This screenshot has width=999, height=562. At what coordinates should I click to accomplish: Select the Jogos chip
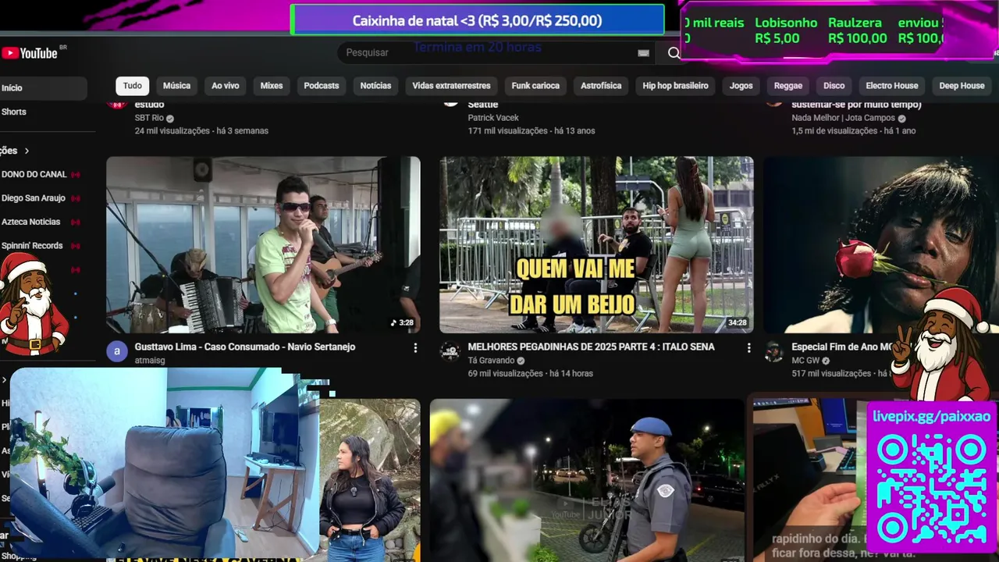(741, 86)
